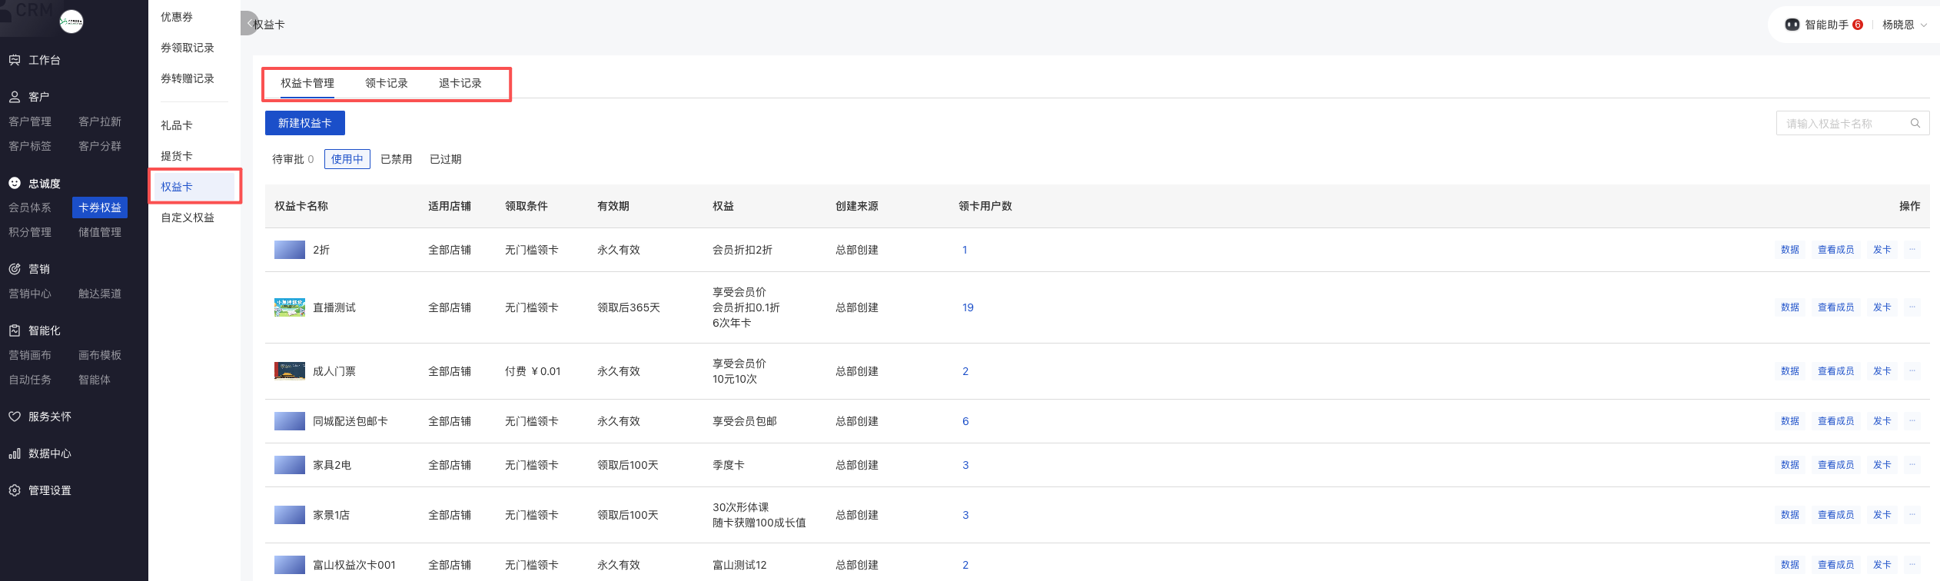
Task: Click the 工作台 workbench icon in sidebar
Action: (x=15, y=60)
